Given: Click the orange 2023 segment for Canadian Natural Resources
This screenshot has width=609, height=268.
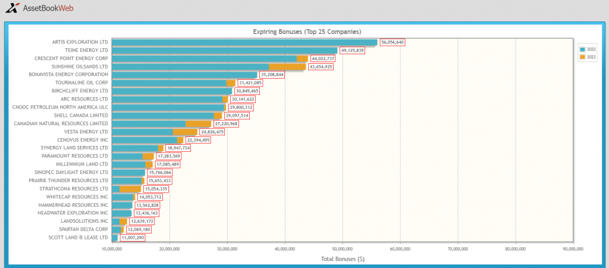Looking at the screenshot, I should pos(199,124).
